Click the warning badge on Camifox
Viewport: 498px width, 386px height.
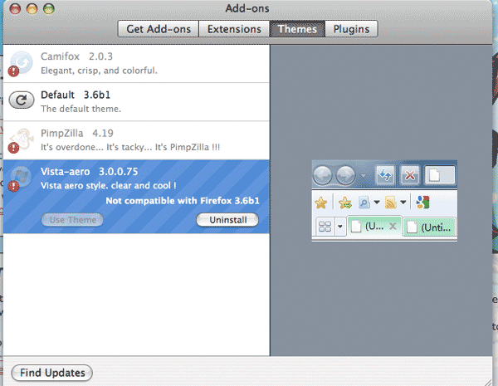(13, 71)
